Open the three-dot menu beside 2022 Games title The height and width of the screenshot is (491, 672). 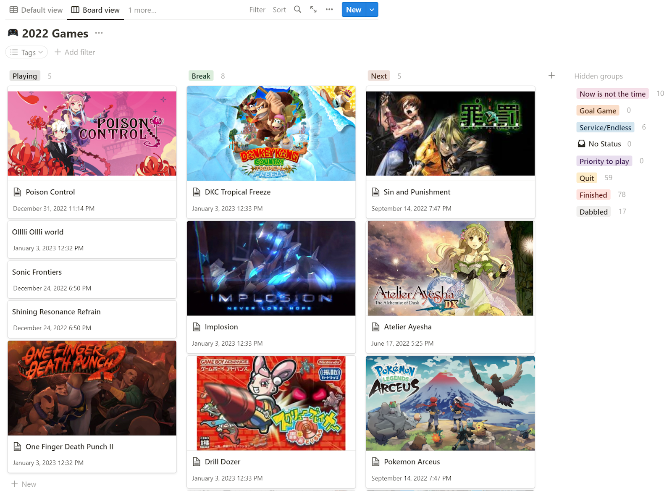coord(99,33)
